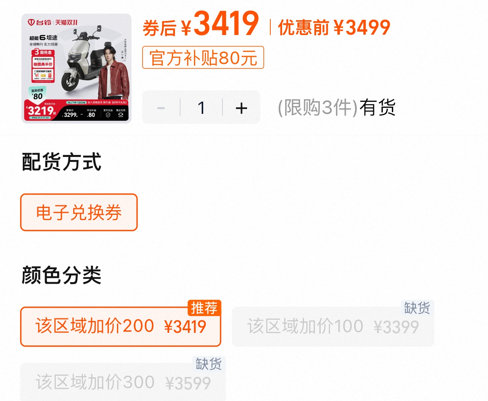Click the Tailing shield logo in product image
This screenshot has width=488, height=401.
[31, 22]
